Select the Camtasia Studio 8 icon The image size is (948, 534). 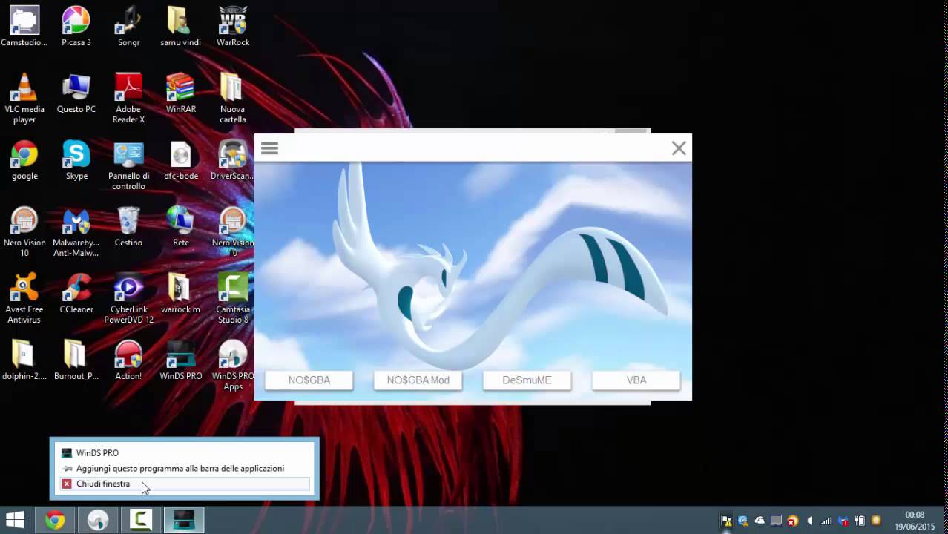tap(233, 299)
